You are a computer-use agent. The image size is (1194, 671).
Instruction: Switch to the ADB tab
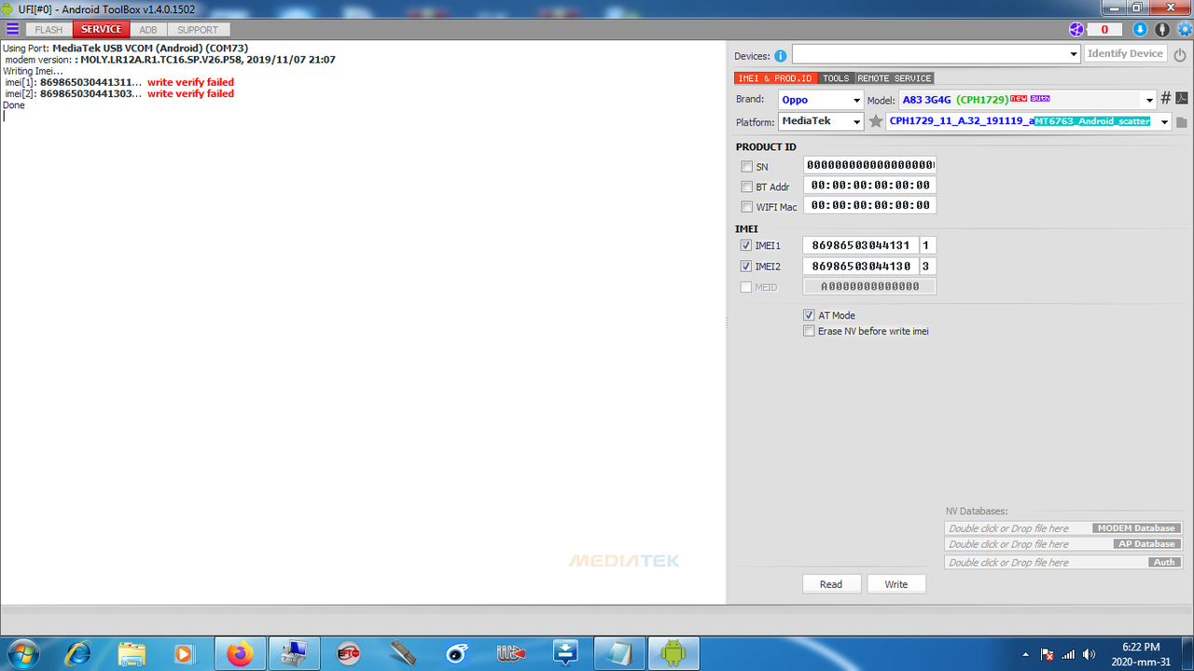pos(148,30)
